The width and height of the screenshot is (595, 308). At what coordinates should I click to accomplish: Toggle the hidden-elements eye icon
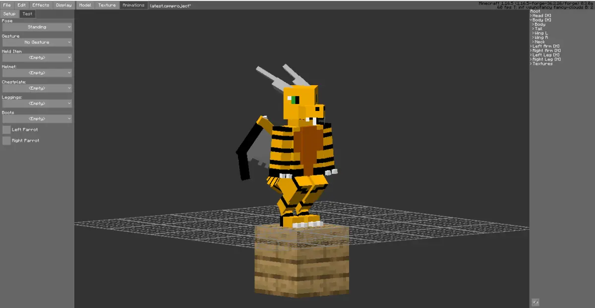click(535, 302)
